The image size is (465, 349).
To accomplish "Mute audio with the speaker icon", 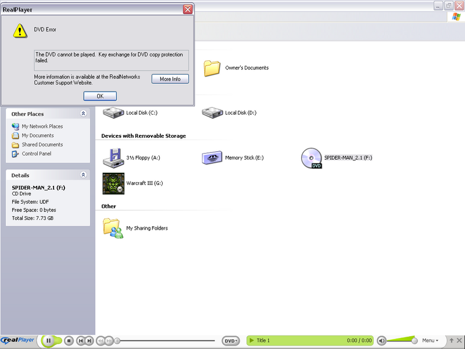I will (x=382, y=341).
